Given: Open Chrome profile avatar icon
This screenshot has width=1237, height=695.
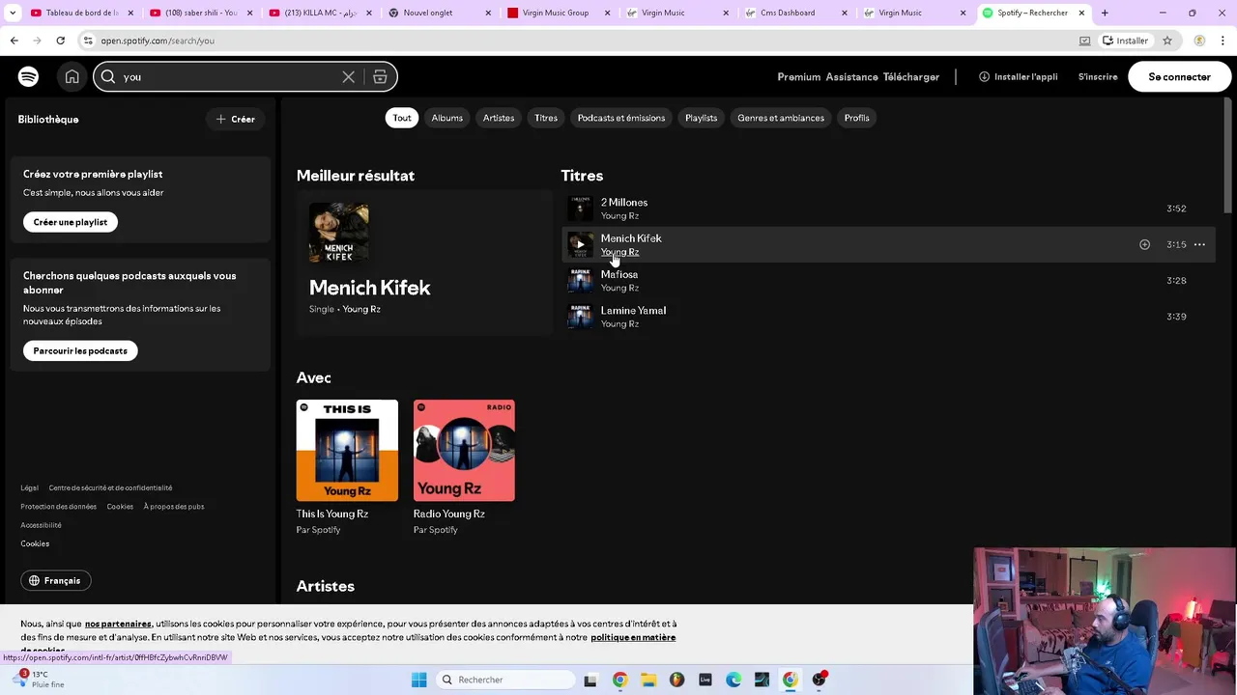Looking at the screenshot, I should coord(1199,41).
